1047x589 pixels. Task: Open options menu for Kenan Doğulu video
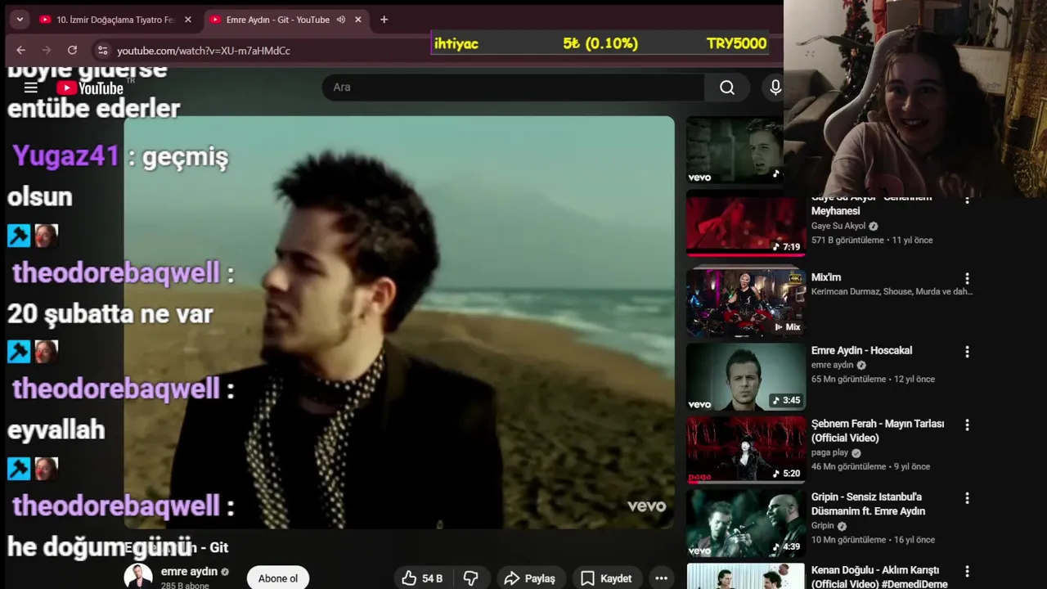pos(967,572)
